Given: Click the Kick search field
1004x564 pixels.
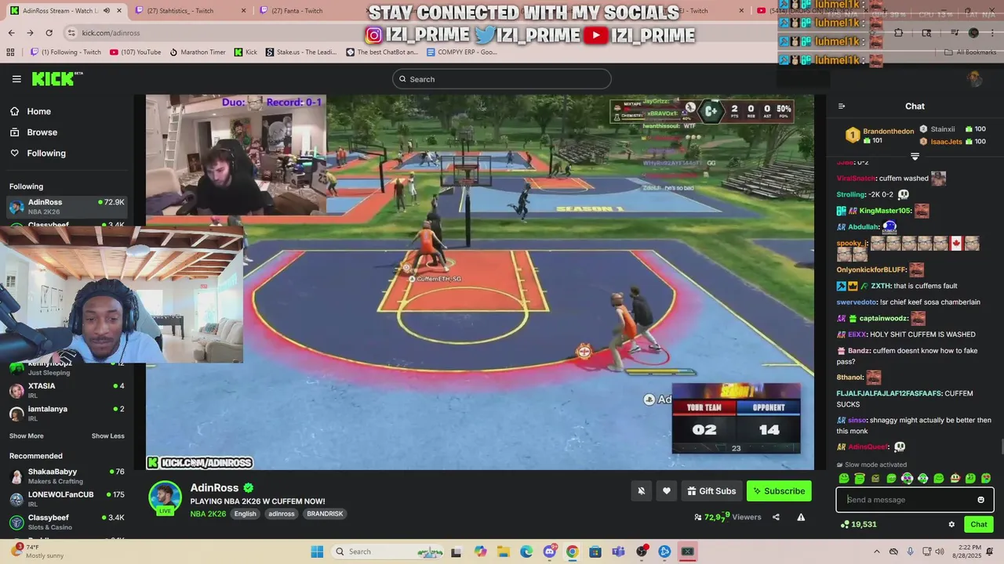Looking at the screenshot, I should click(502, 79).
